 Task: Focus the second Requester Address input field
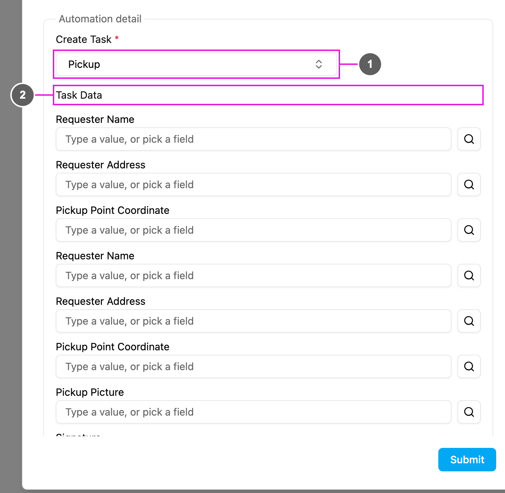pyautogui.click(x=254, y=321)
